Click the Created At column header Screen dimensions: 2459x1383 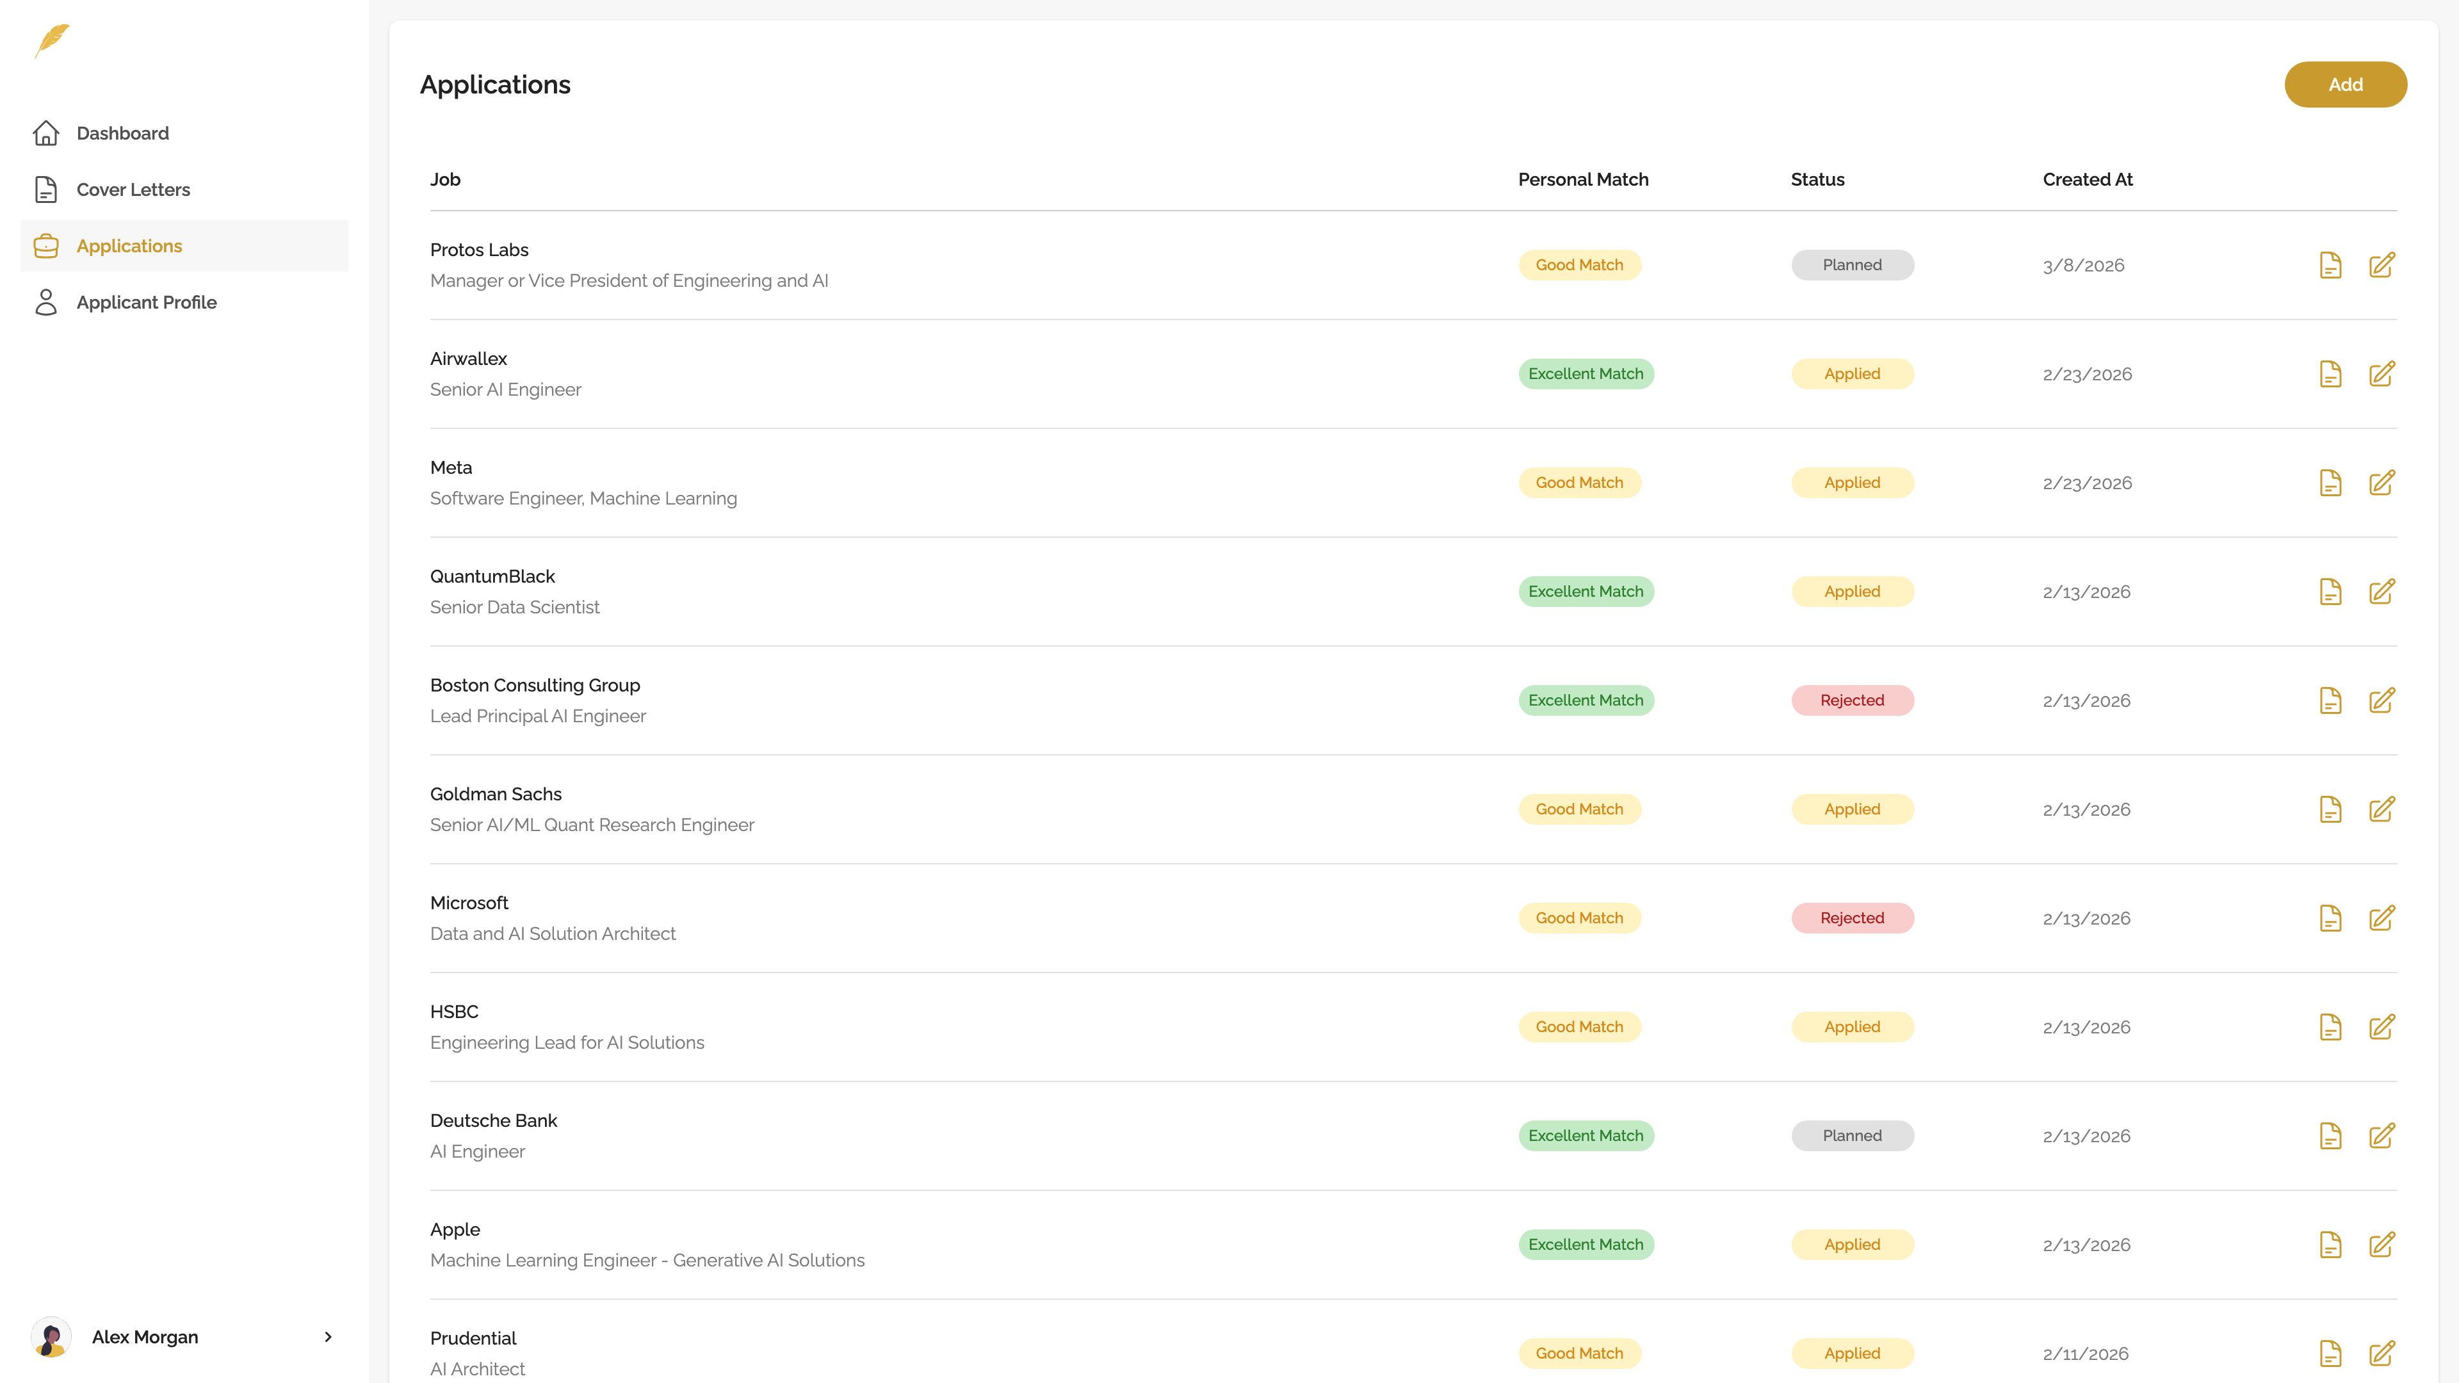pyautogui.click(x=2088, y=179)
